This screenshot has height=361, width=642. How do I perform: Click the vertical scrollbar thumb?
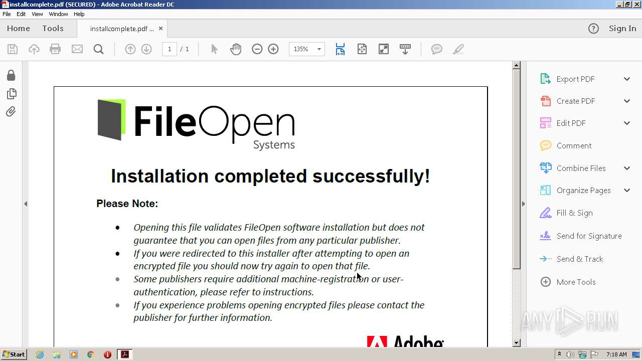coord(517,169)
